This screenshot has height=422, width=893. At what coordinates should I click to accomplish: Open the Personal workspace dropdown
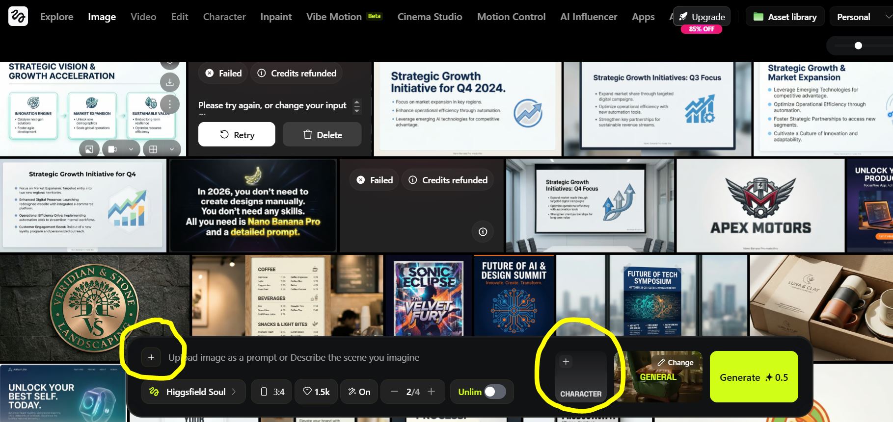tap(862, 17)
